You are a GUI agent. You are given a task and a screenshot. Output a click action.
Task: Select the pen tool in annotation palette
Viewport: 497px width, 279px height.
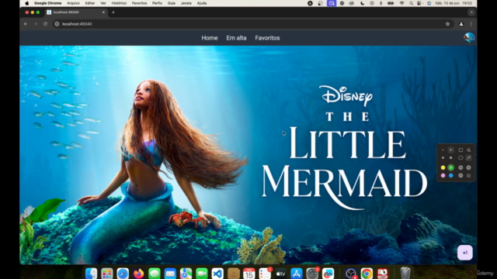point(469,158)
